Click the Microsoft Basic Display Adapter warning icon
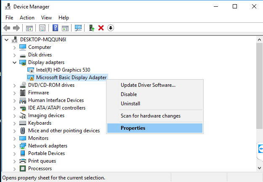The width and height of the screenshot is (263, 182). (x=31, y=78)
